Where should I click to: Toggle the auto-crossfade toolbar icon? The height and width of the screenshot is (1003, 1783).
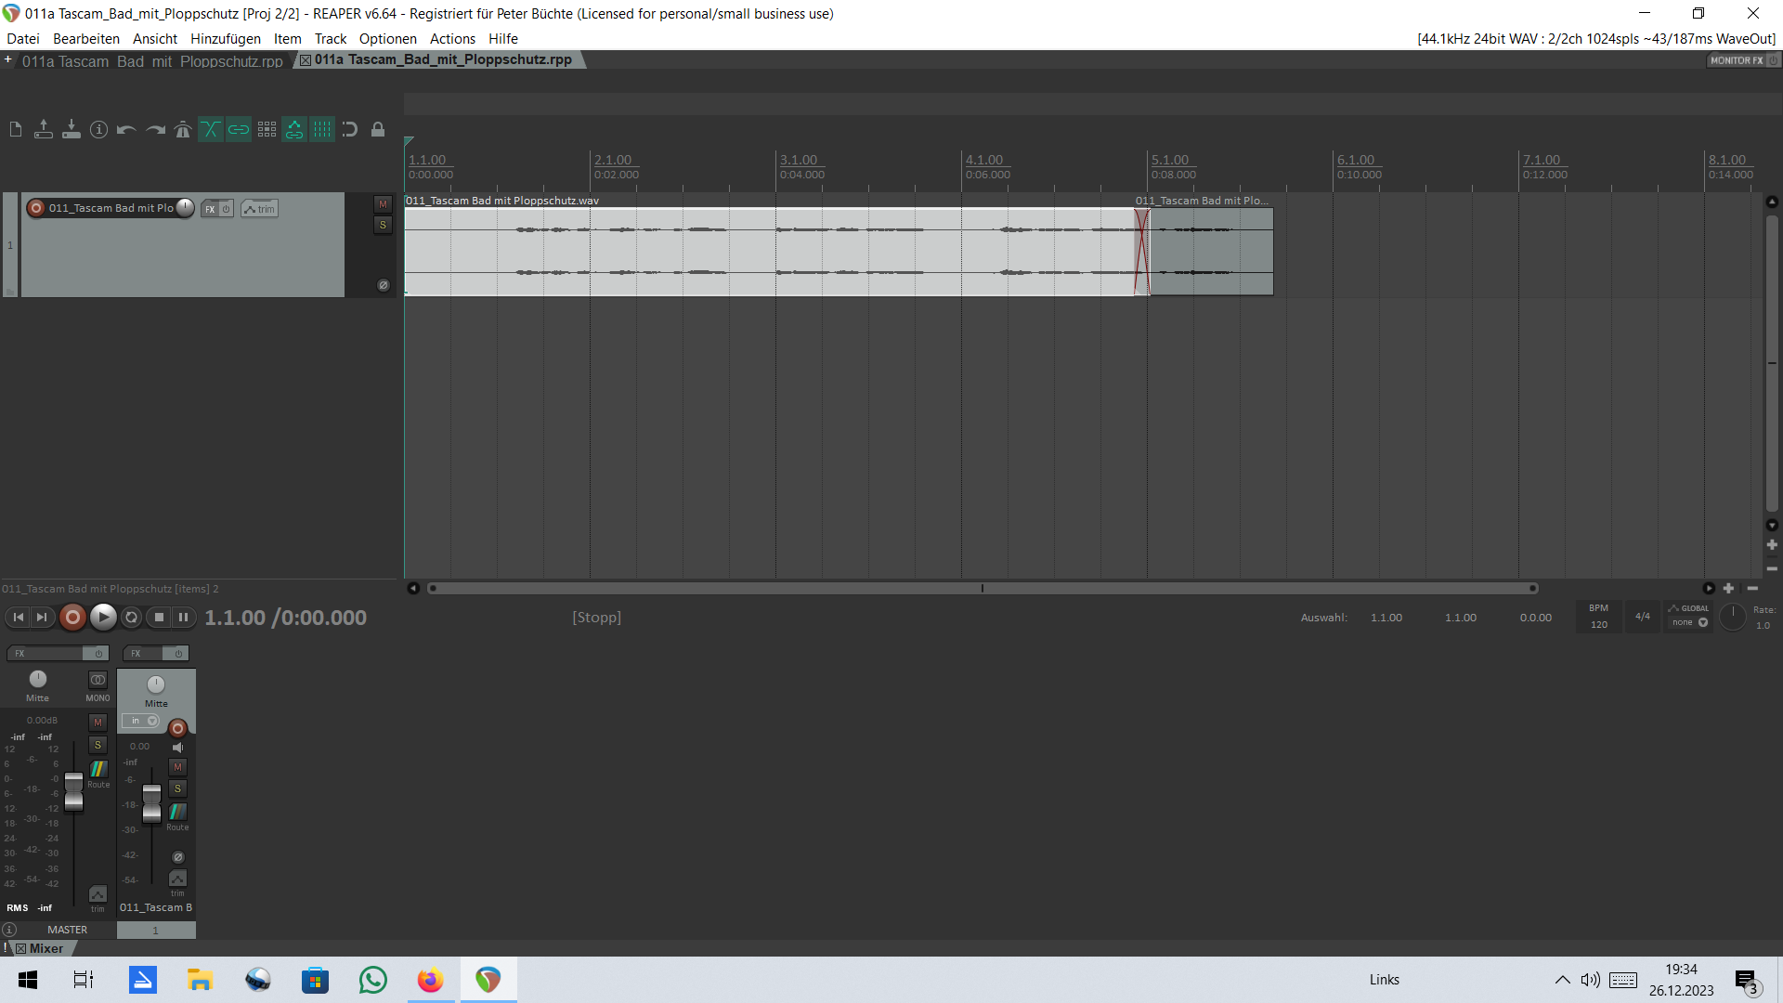[x=211, y=130]
